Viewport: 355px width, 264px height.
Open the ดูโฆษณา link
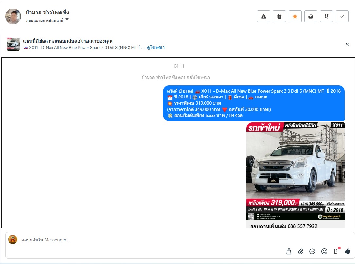(156, 48)
